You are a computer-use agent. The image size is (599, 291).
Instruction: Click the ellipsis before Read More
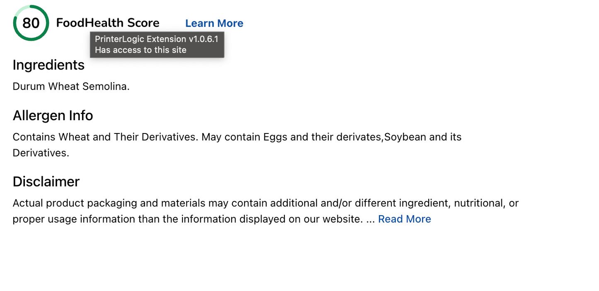[x=370, y=219]
